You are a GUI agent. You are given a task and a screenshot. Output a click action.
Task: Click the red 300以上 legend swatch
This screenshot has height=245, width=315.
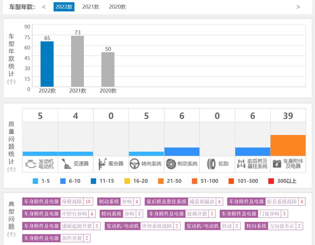(271, 181)
